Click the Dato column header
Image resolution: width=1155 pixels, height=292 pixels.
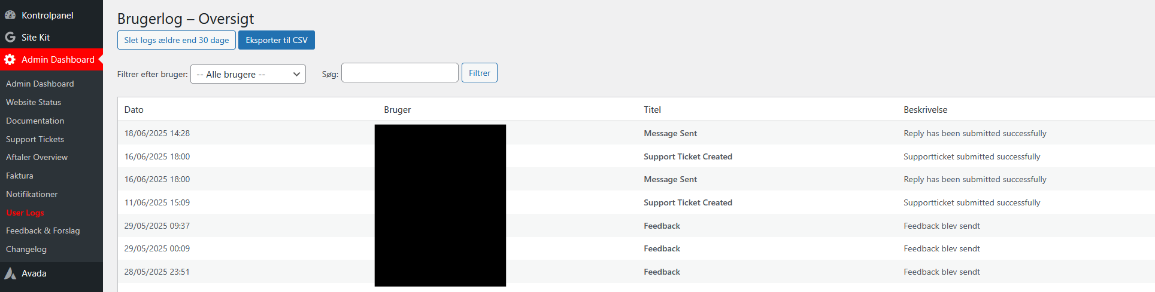tap(134, 110)
